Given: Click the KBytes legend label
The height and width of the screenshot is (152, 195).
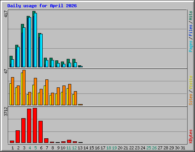Looking at the screenshot, I should click(x=190, y=136).
